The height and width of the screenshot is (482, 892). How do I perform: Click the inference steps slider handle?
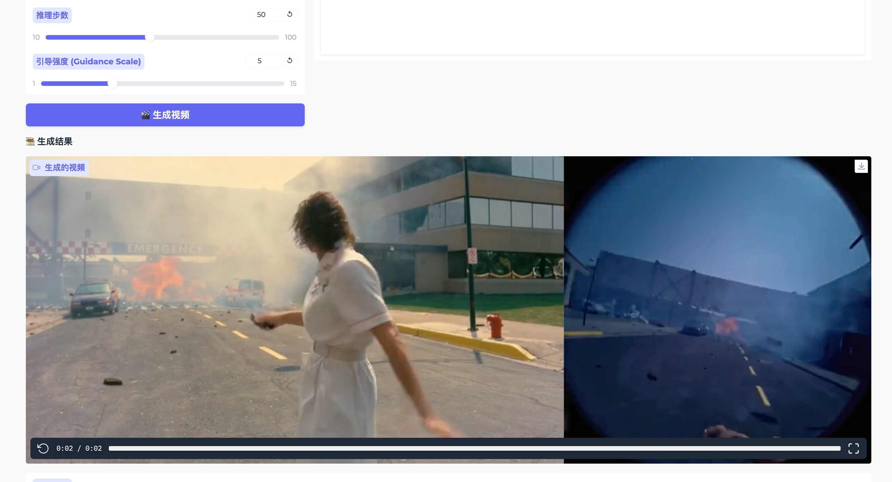click(150, 37)
